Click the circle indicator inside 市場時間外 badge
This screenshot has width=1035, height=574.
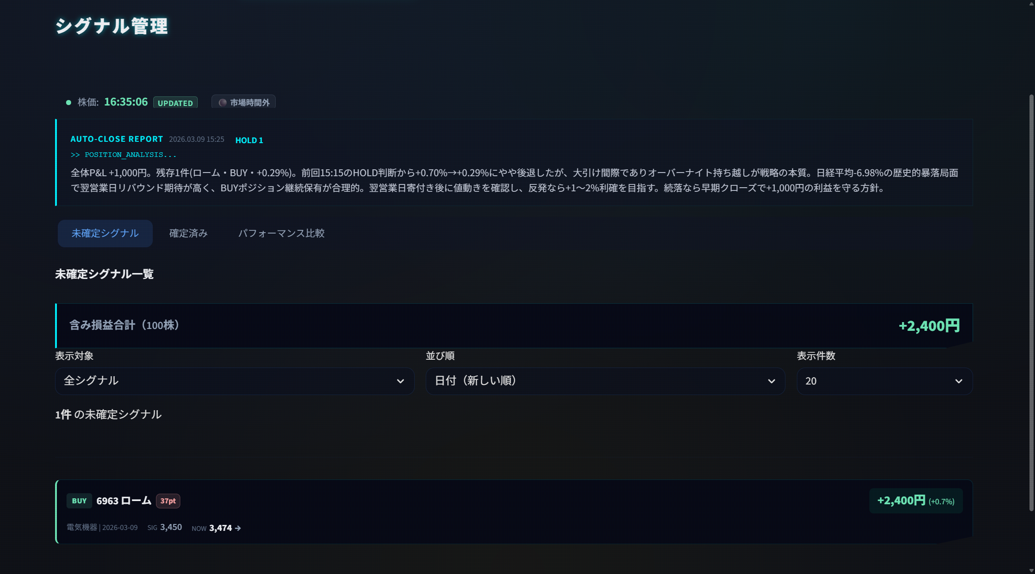click(222, 102)
